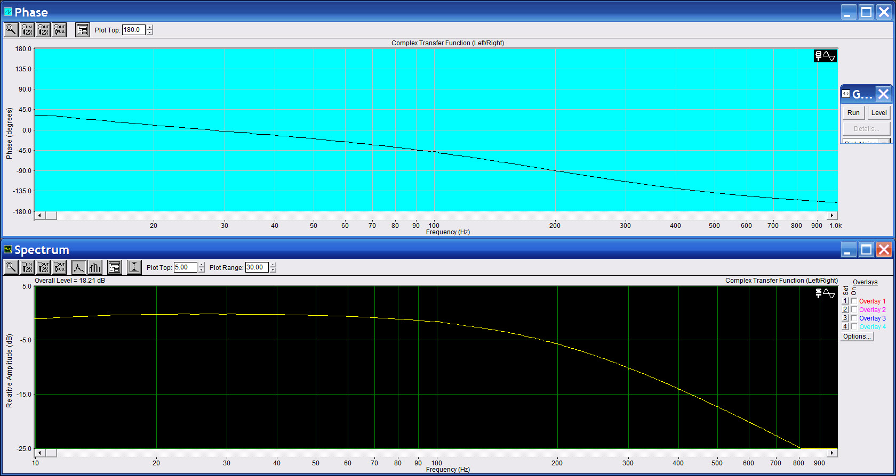Screen dimensions: 896x476
Task: Click the zoom magnifier in Phase toolbar
Action: click(11, 30)
